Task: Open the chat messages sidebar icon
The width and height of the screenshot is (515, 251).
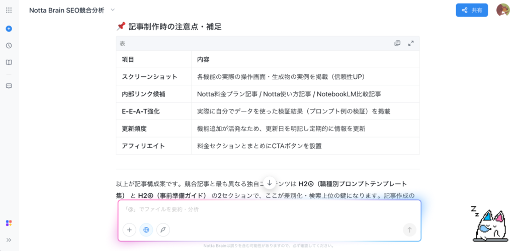Action: coord(9,86)
